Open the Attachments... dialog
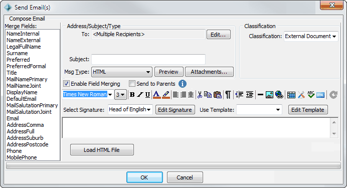Image resolution: width=347 pixels, height=188 pixels. (209, 72)
